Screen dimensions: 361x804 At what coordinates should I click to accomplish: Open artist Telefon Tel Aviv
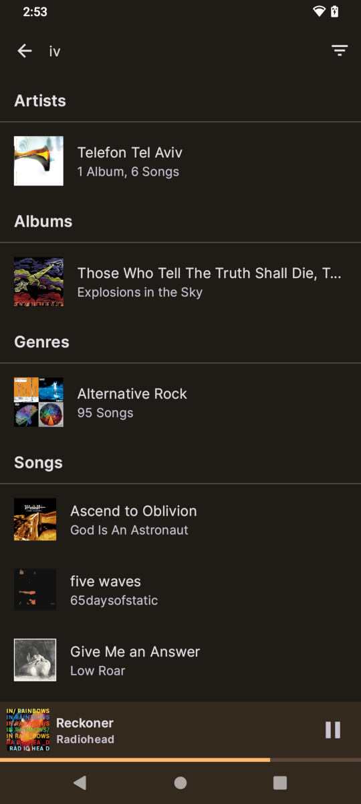tap(180, 161)
